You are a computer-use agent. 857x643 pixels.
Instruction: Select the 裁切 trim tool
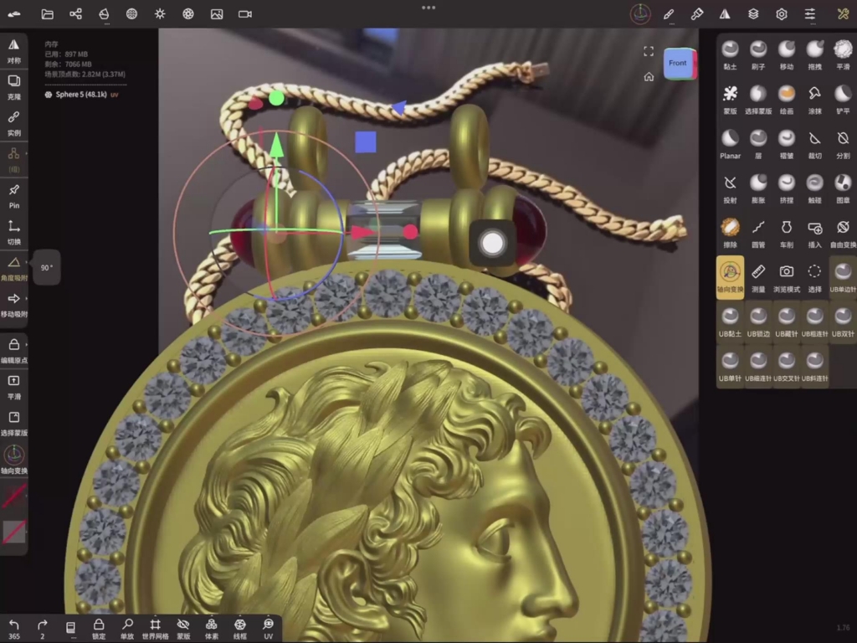pyautogui.click(x=814, y=144)
